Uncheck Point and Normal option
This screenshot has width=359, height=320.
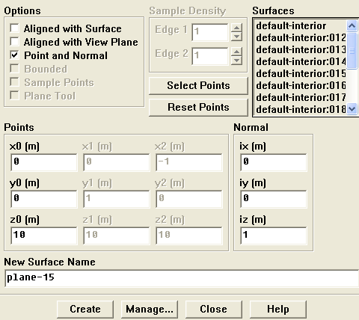[14, 55]
